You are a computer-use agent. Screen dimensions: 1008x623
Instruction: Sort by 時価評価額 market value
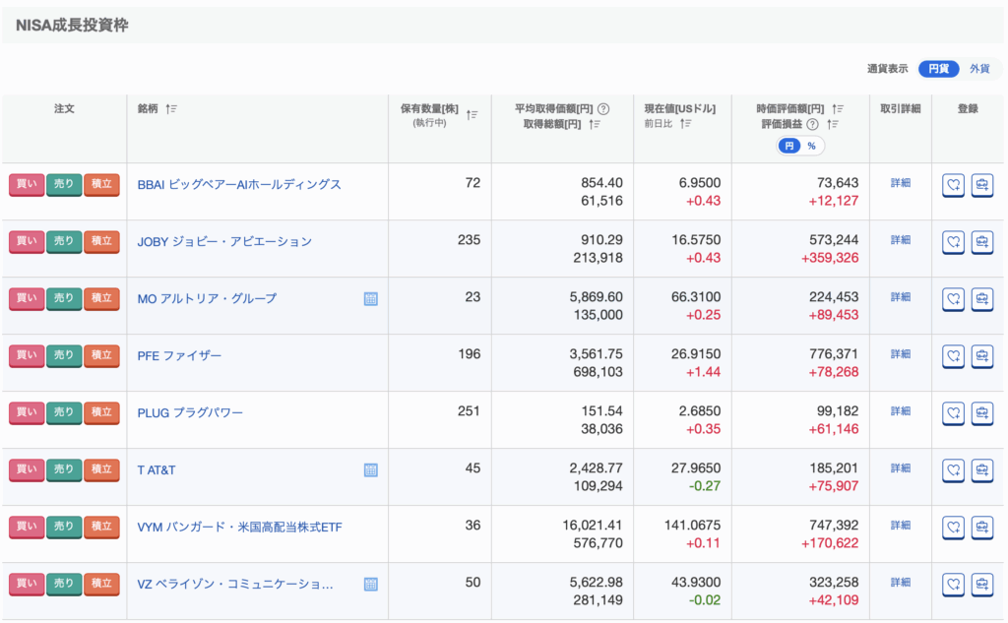[x=838, y=109]
